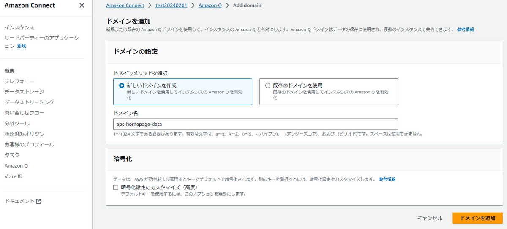Open Voice ID in sidebar
Image resolution: width=507 pixels, height=229 pixels.
pos(14,176)
